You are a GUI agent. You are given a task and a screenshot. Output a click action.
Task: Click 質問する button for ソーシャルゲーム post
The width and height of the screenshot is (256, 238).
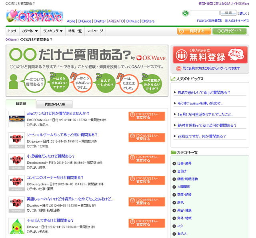147,138
